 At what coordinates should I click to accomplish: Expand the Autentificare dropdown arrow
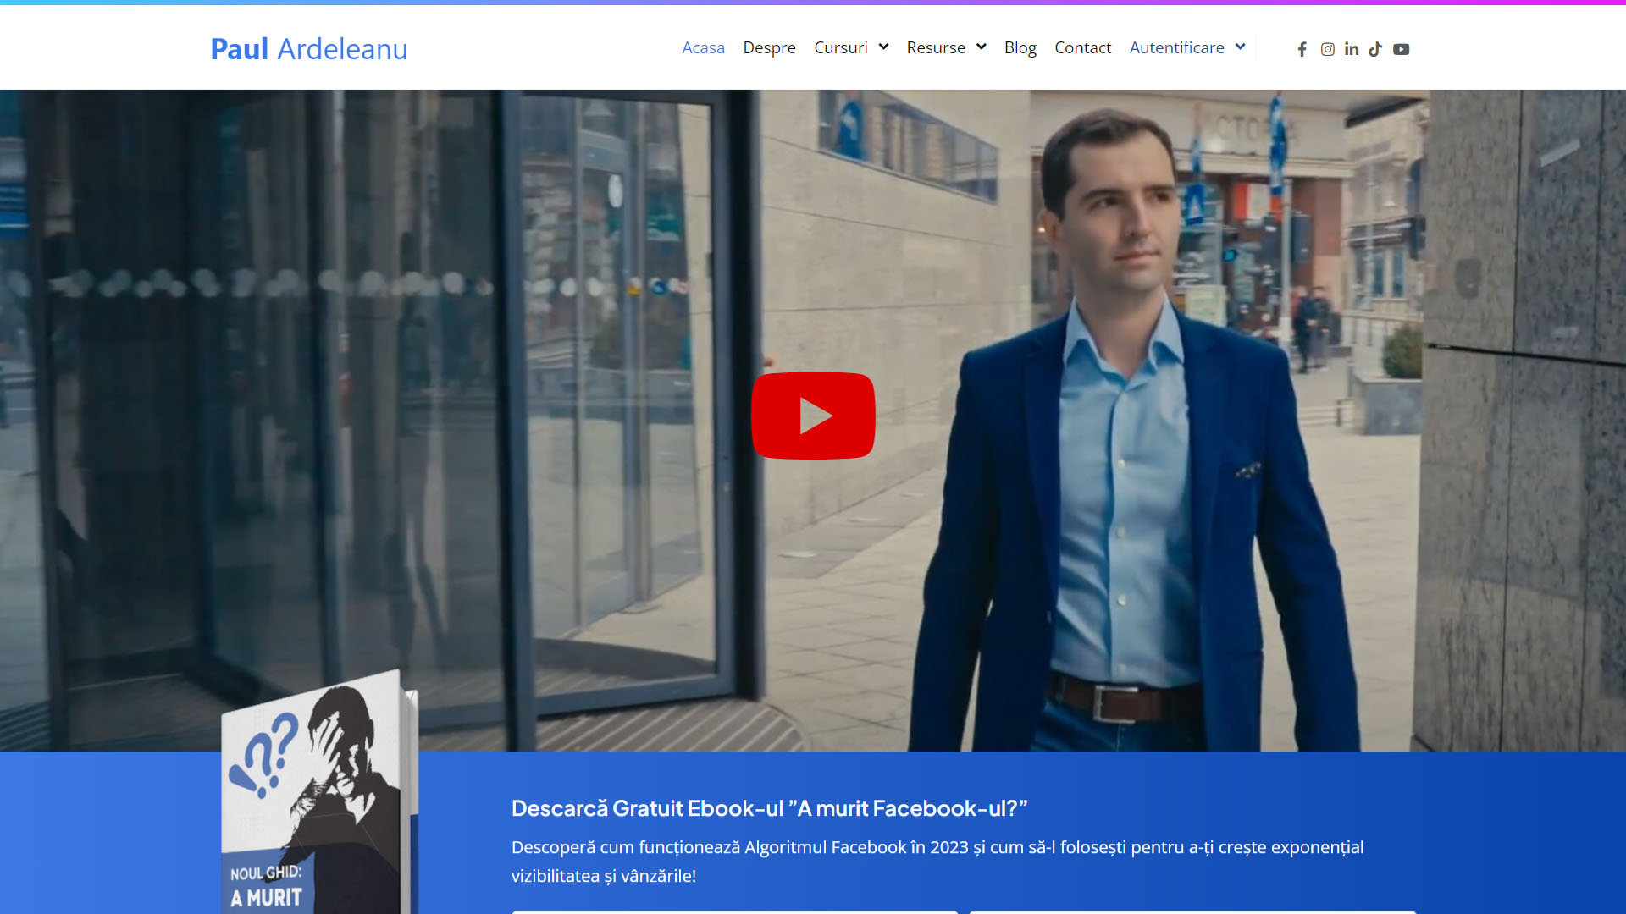(1240, 47)
